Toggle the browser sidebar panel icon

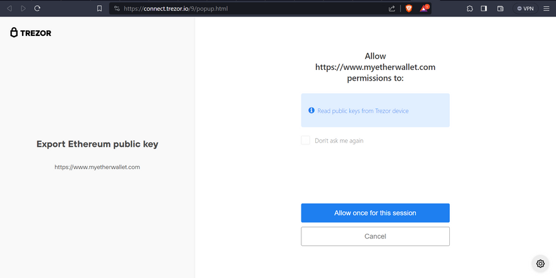484,8
